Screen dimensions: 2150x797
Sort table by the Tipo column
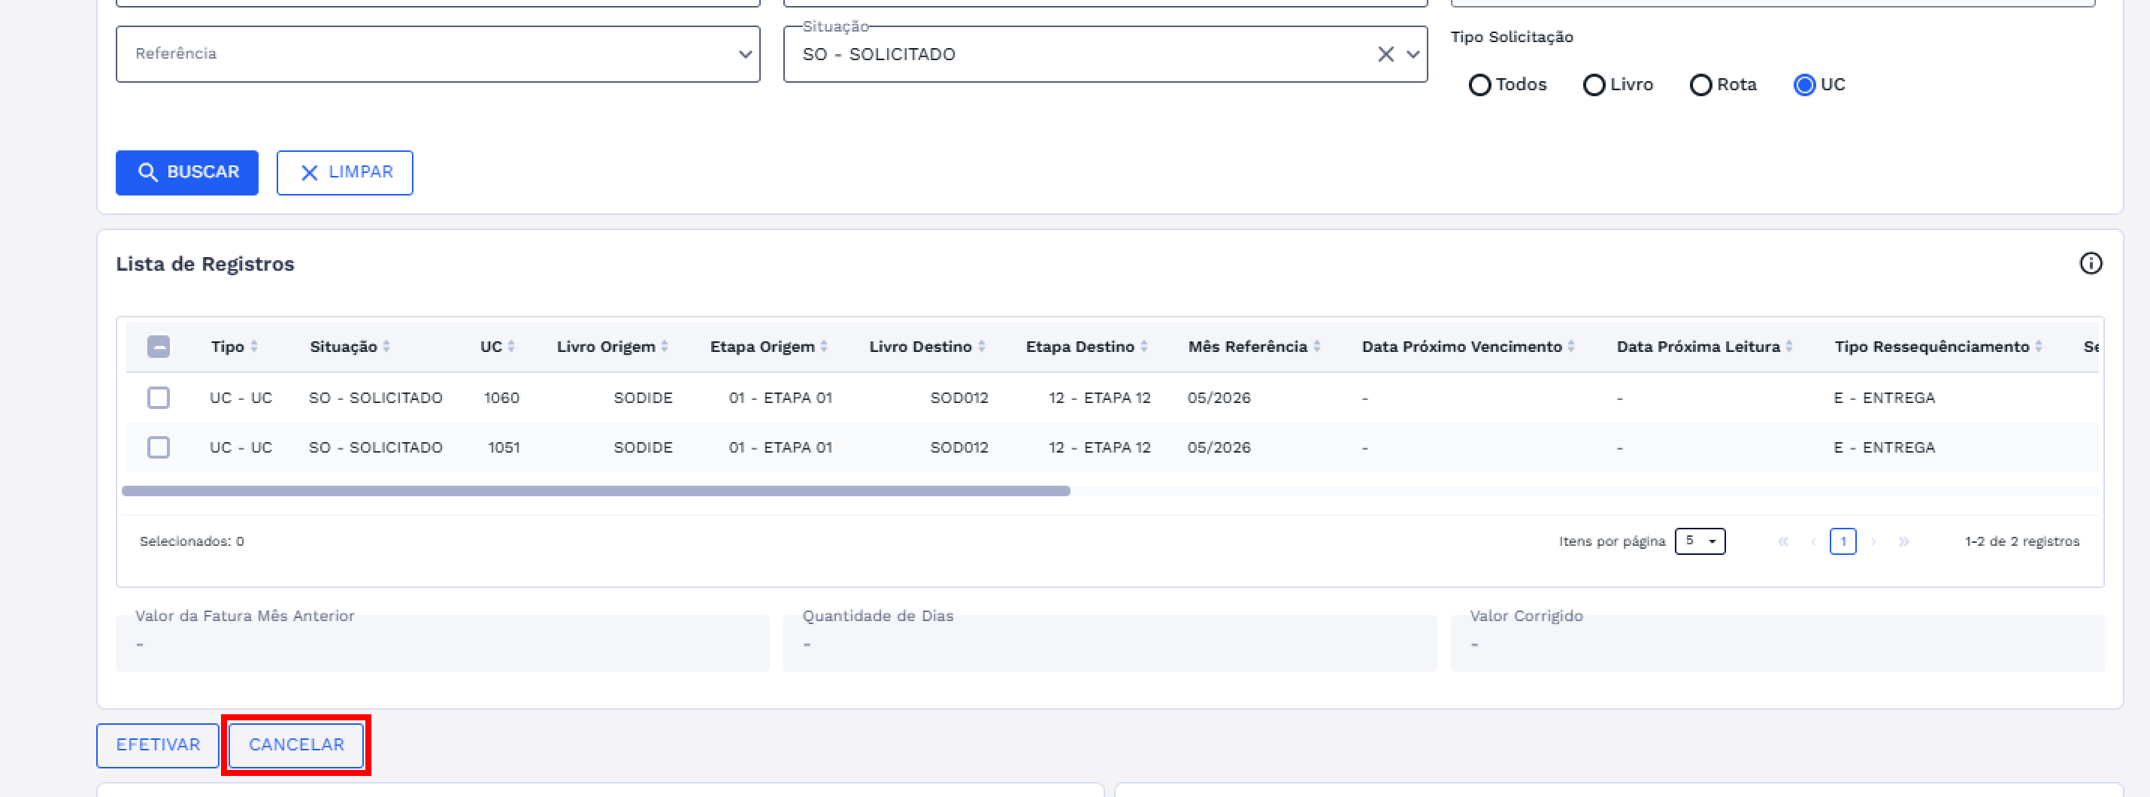[234, 347]
